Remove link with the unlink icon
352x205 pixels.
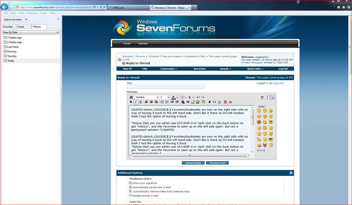(x=188, y=102)
